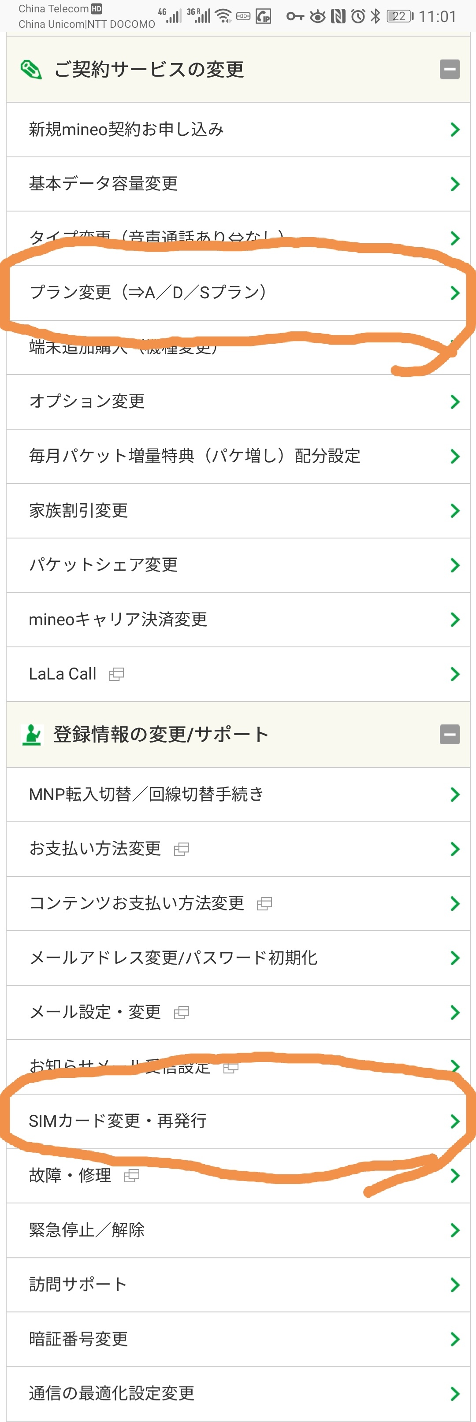Tap the external-link icon next to お支払い方法変更
Viewport: 476px width, 1422px height.
181,849
